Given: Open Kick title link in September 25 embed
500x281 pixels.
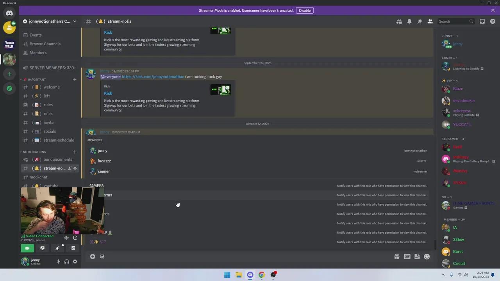Looking at the screenshot, I should 108,93.
